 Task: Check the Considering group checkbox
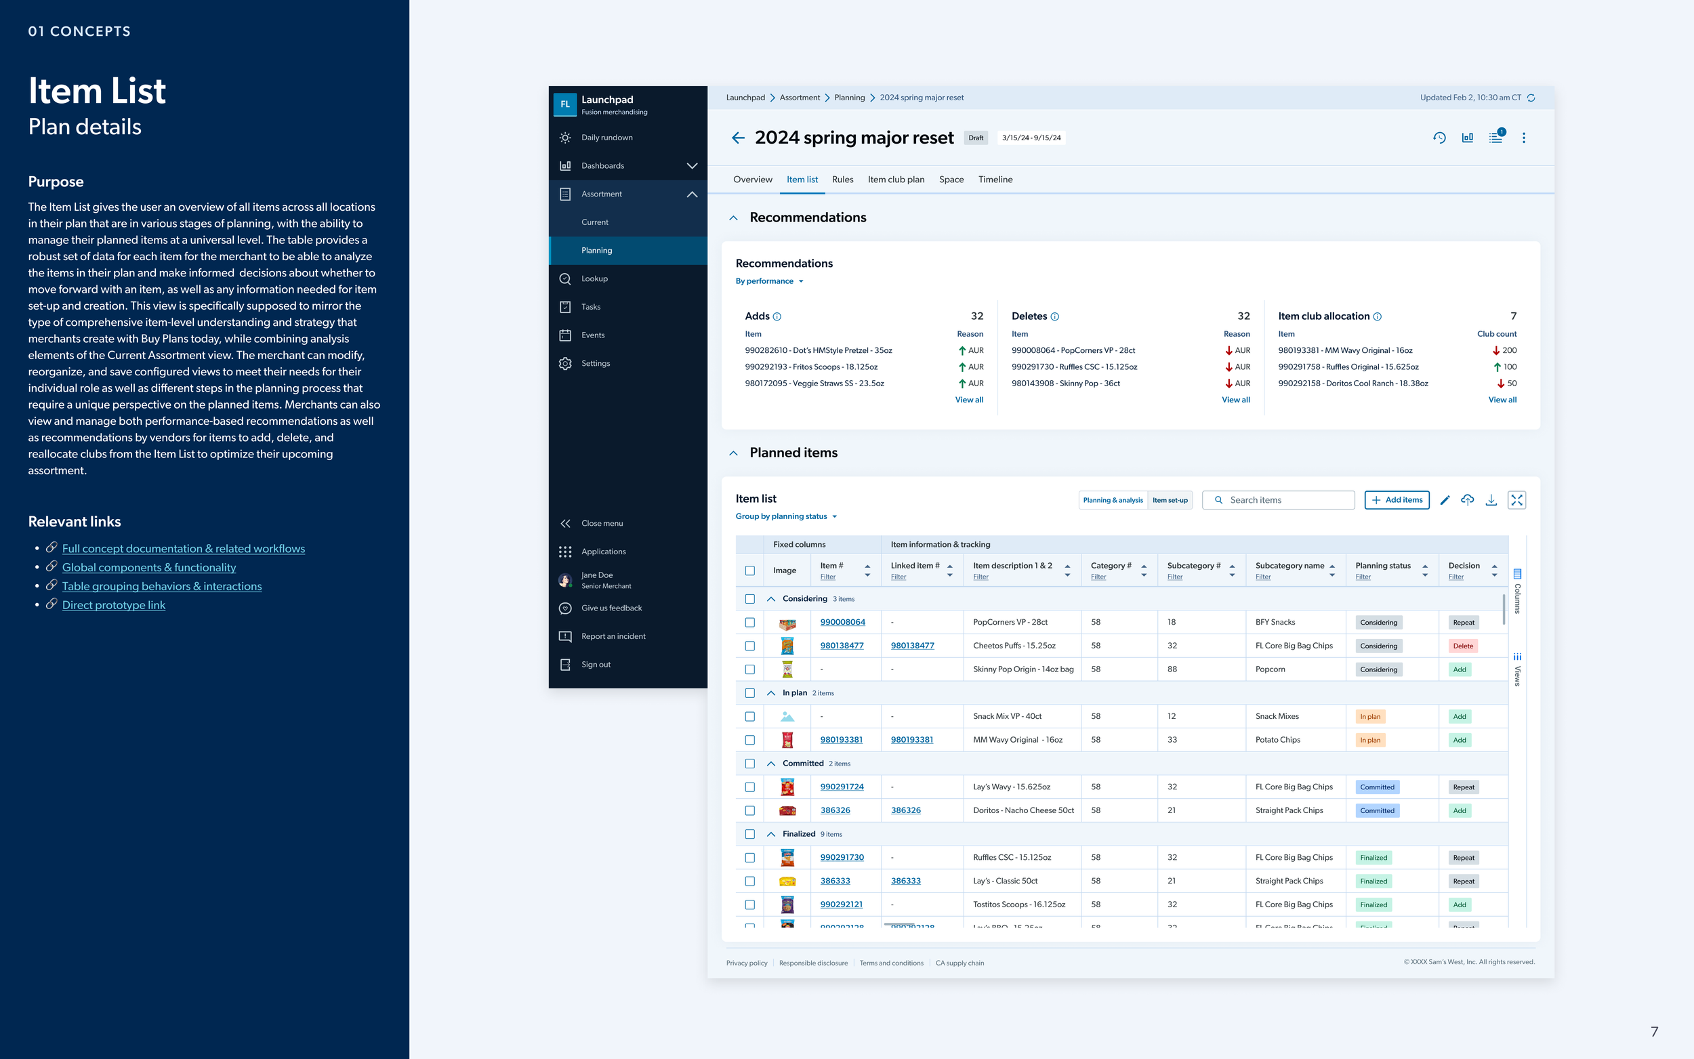pyautogui.click(x=749, y=599)
